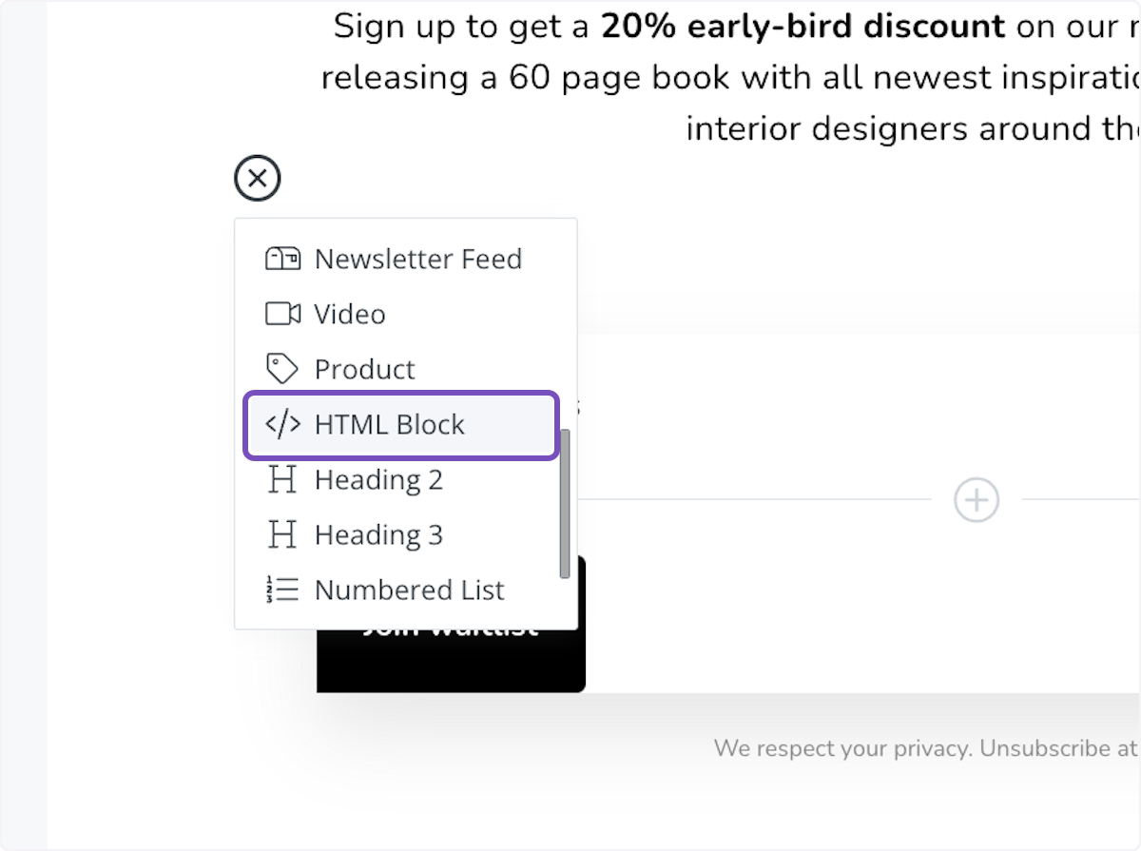Viewport: 1141px width, 851px height.
Task: Click the Product price-tag icon
Action: 280,369
